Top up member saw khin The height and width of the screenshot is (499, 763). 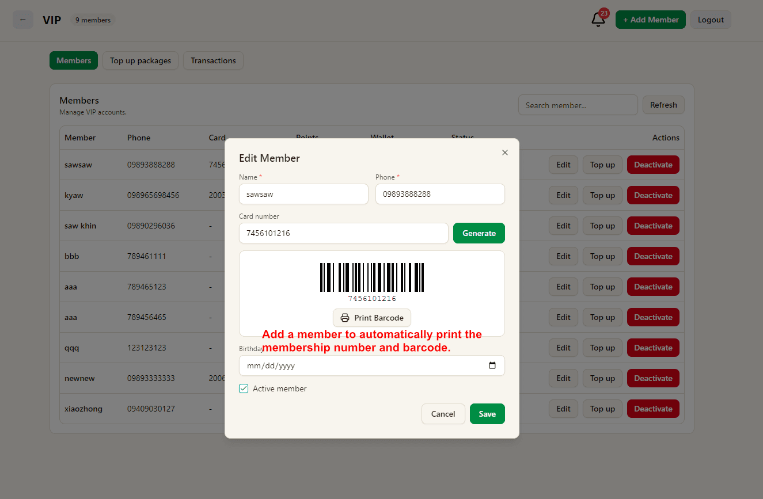click(602, 226)
